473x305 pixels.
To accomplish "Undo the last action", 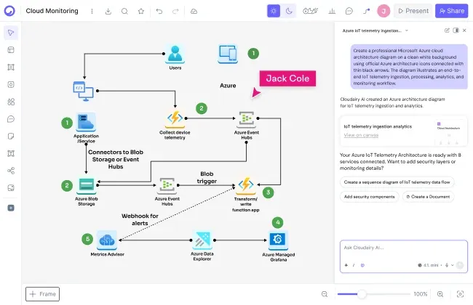I will (x=159, y=11).
